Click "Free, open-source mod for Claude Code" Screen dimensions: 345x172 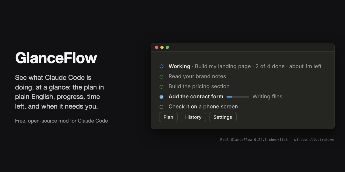tap(61, 121)
